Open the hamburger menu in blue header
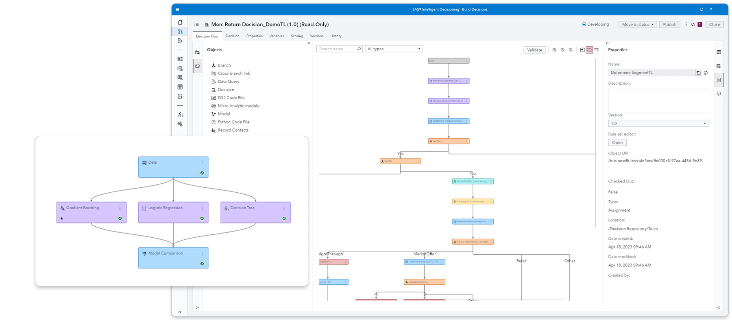Viewport: 732px width, 320px height. 177,9
